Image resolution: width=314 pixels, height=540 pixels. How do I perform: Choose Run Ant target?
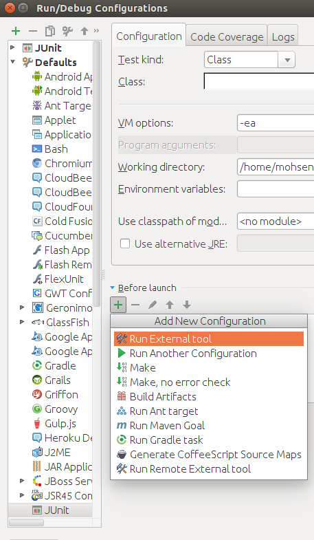pyautogui.click(x=209, y=411)
